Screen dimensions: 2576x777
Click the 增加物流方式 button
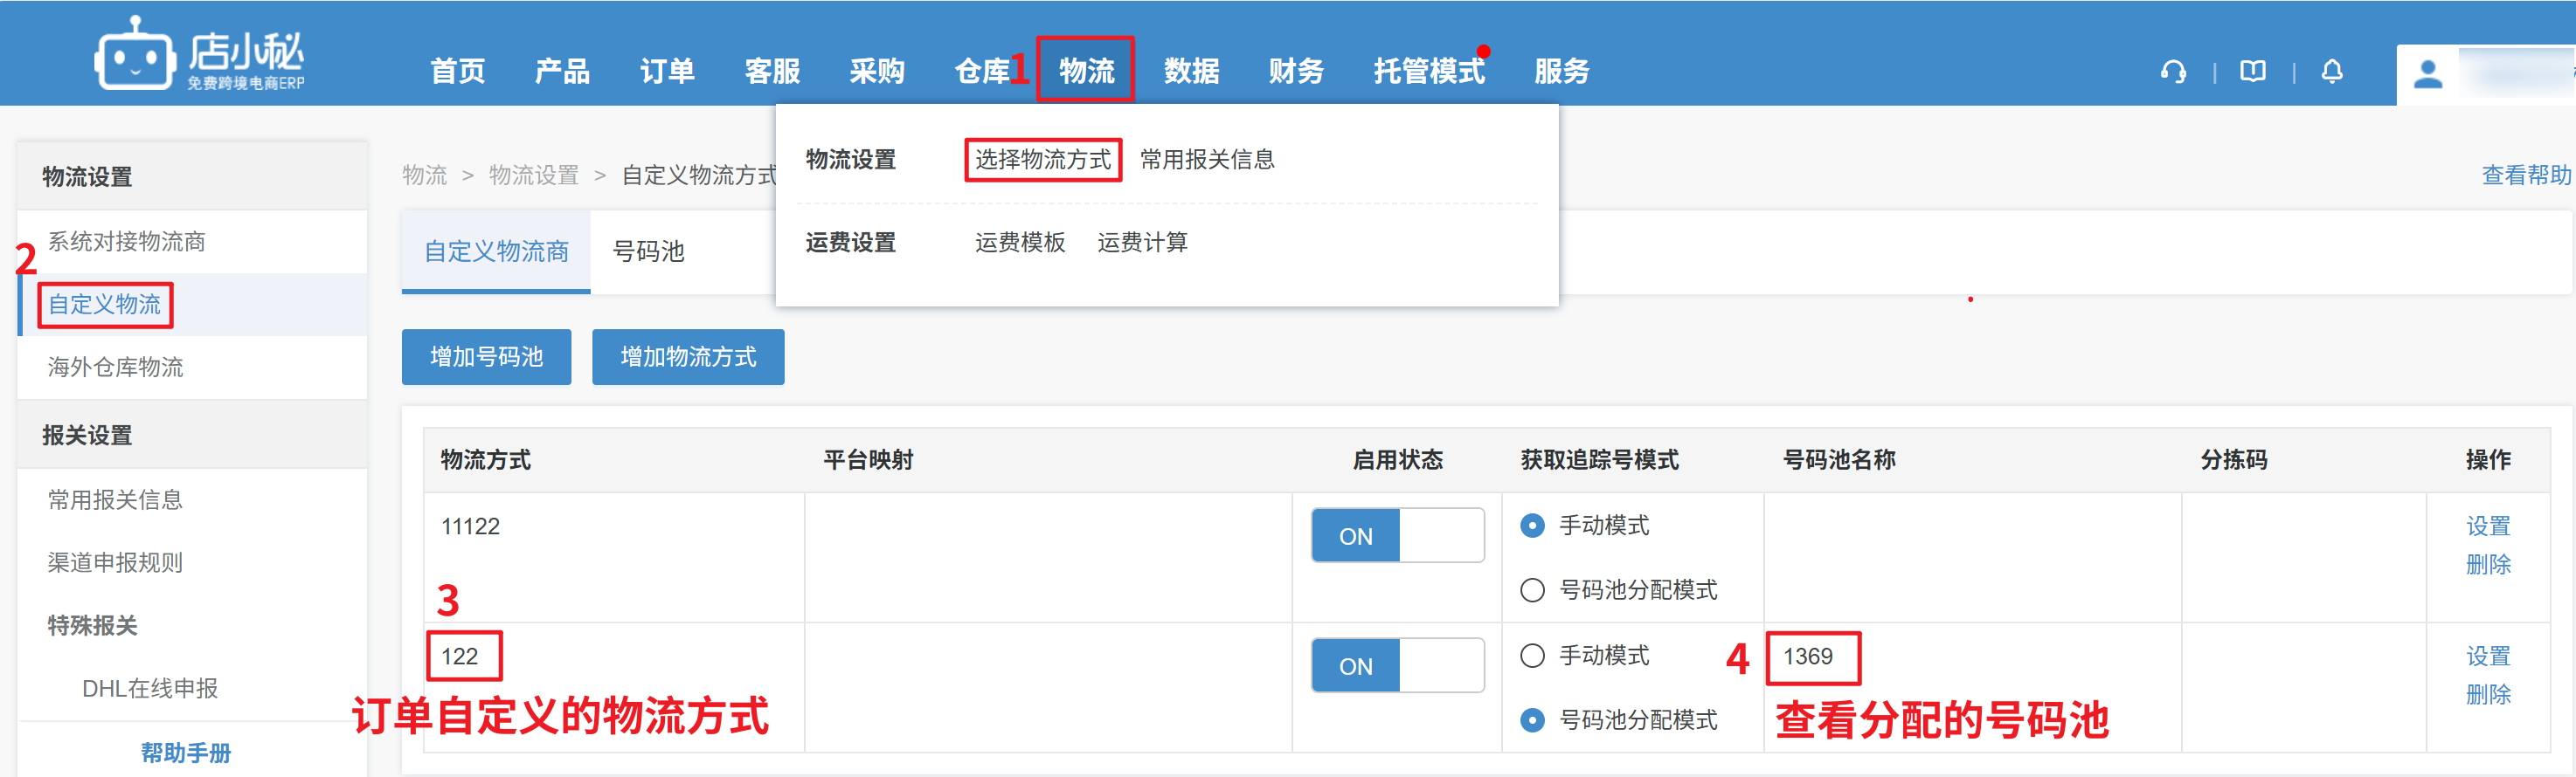[x=688, y=356]
